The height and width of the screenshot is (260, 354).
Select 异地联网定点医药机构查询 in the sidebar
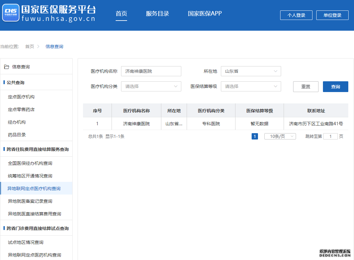(35, 255)
